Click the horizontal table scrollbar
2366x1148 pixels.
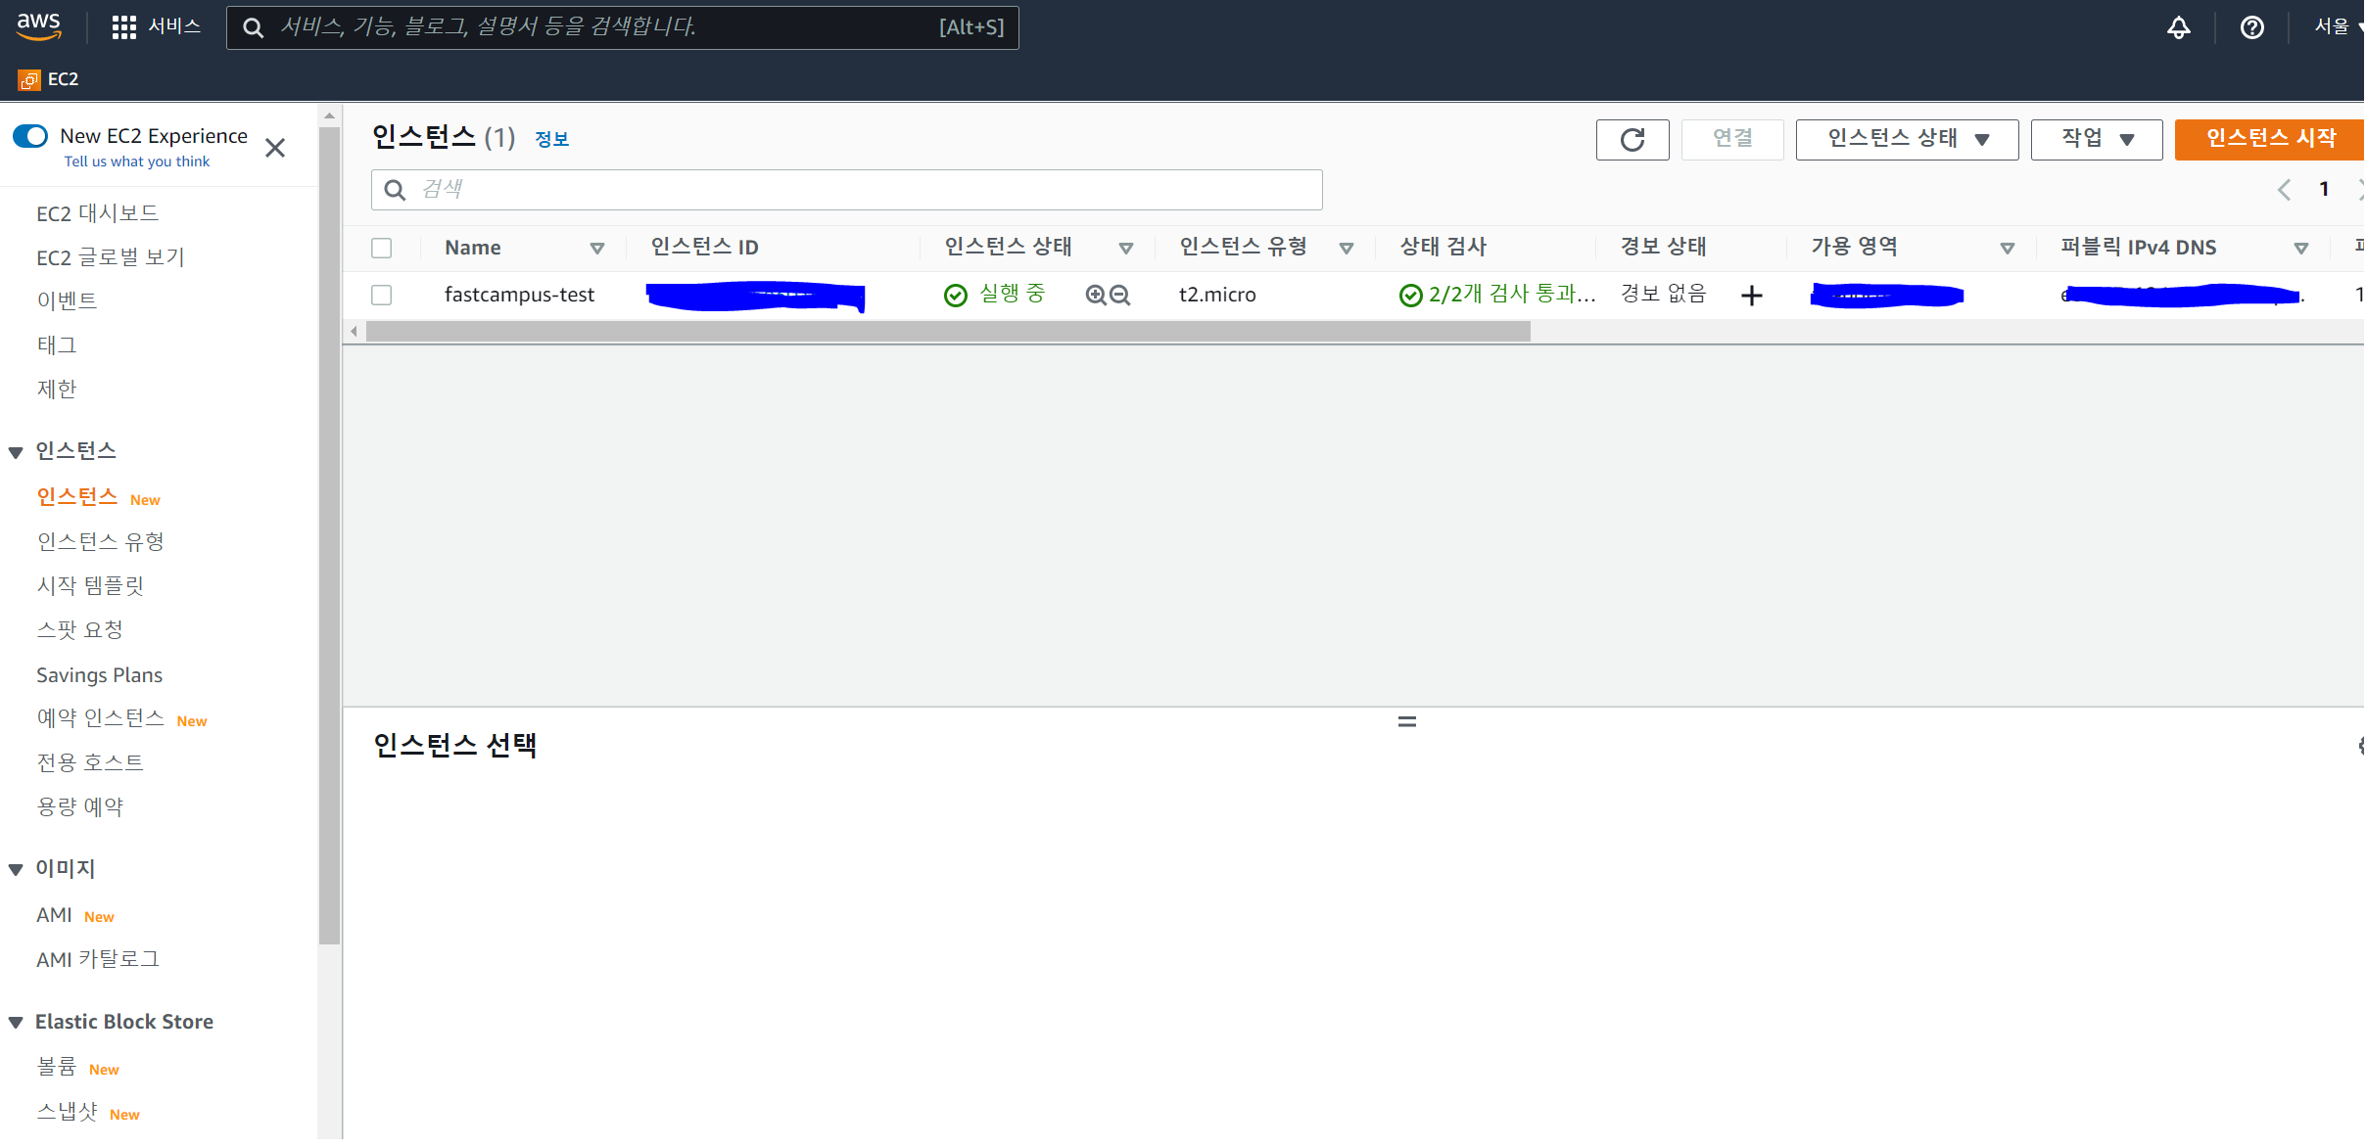coord(946,333)
